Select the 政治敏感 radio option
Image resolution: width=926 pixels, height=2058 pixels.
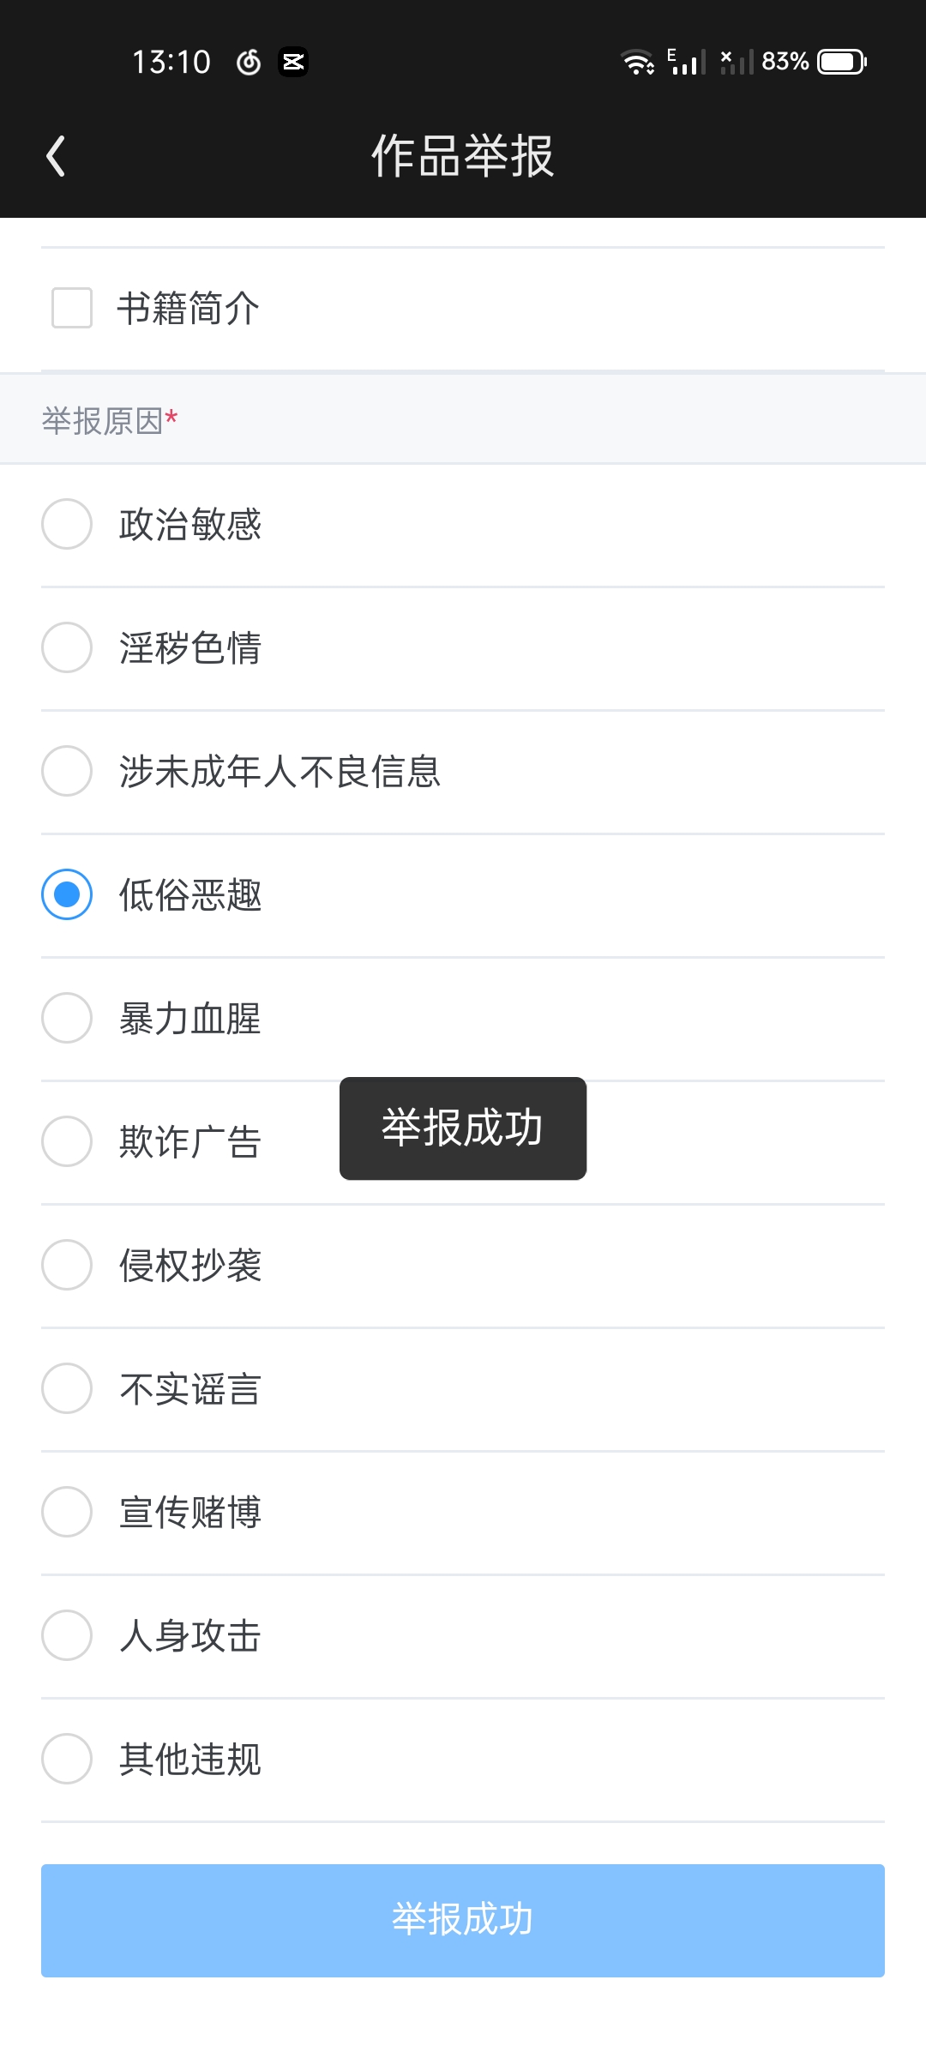tap(67, 524)
